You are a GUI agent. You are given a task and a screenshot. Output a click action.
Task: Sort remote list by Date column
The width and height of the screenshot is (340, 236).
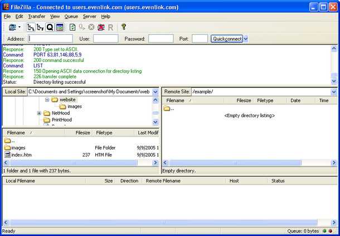coord(301,100)
